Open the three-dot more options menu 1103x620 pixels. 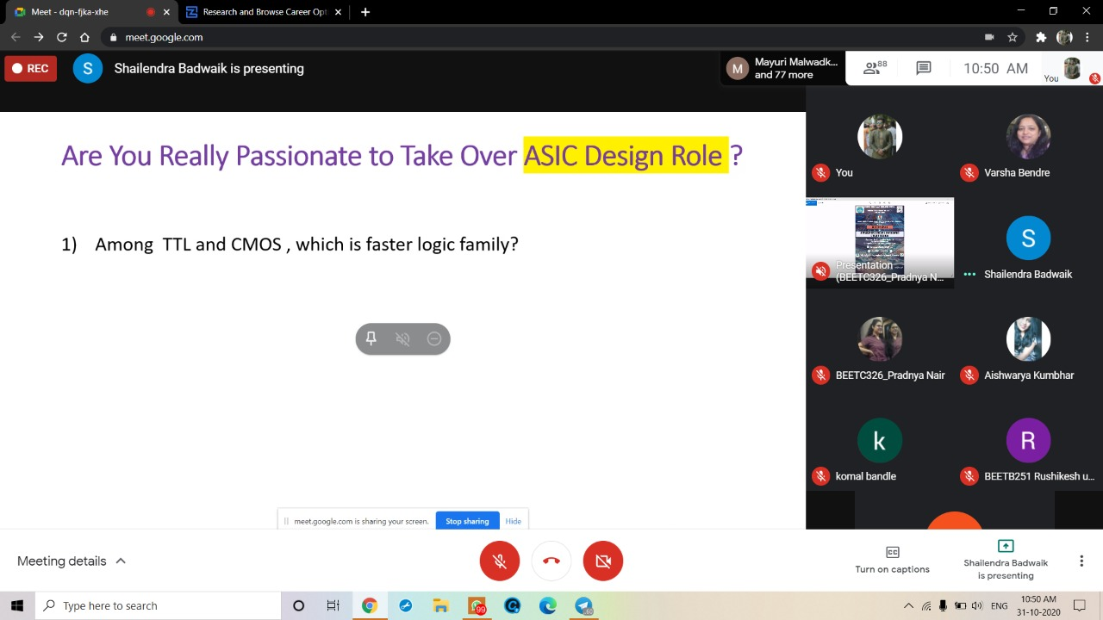pos(1081,561)
